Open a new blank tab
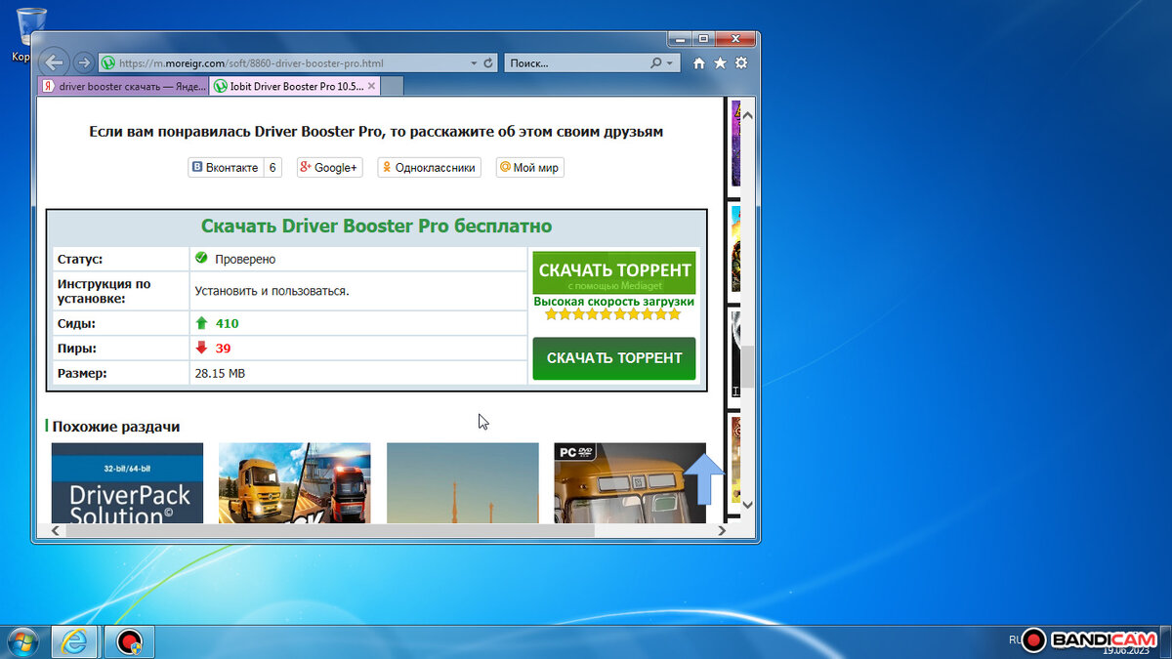Viewport: 1172px width, 659px height. pyautogui.click(x=392, y=86)
